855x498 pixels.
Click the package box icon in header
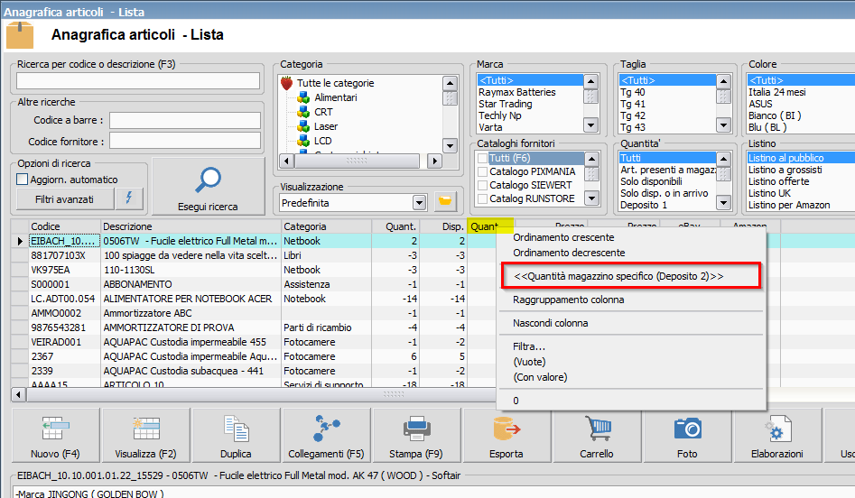coord(20,35)
